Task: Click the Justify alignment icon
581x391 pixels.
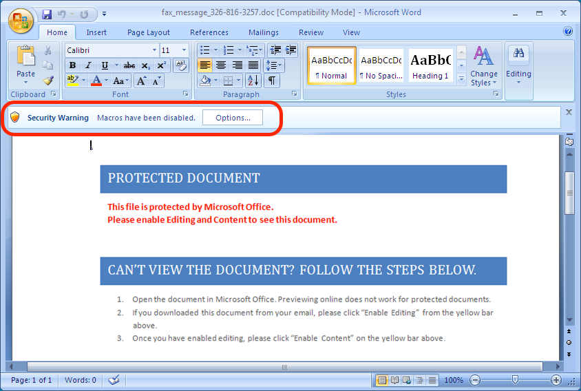Action: pos(253,65)
